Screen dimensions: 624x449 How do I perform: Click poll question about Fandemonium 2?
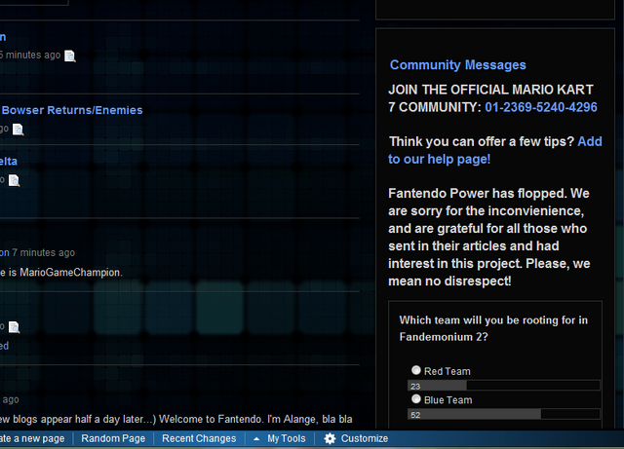point(493,328)
